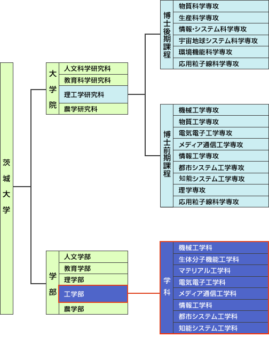Select 情報・システム科学専攻 entry

(221, 29)
